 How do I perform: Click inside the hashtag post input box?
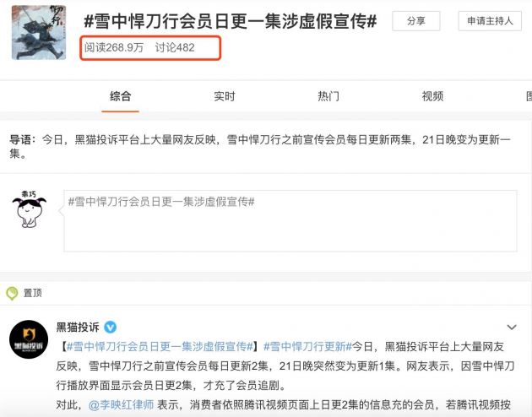click(x=290, y=220)
